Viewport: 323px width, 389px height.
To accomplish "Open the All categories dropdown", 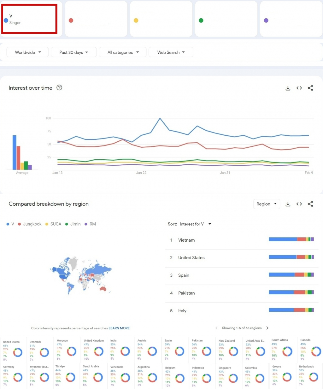I will 122,52.
